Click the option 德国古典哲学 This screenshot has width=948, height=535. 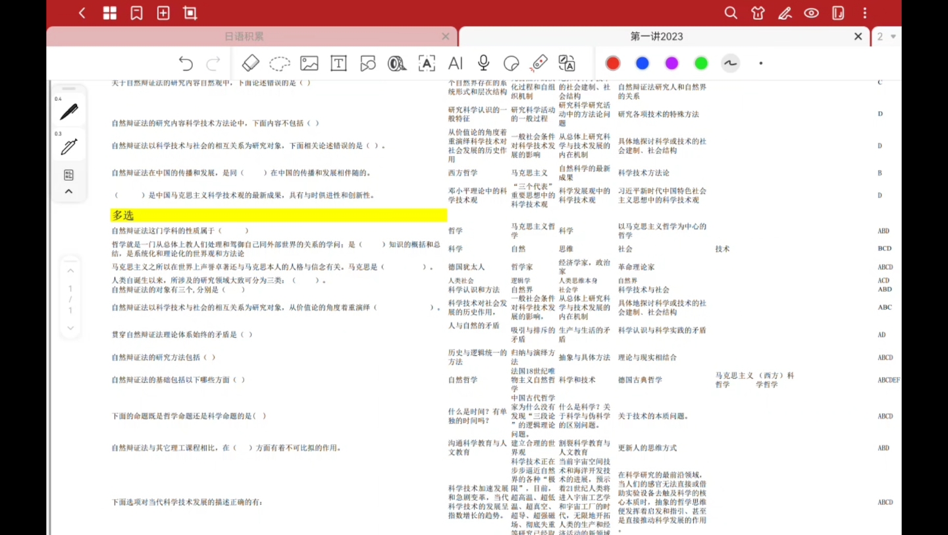(640, 380)
